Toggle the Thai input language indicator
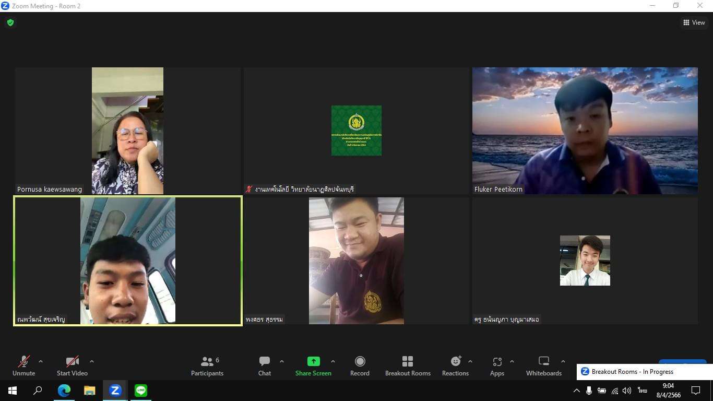Image resolution: width=713 pixels, height=401 pixels. (x=642, y=391)
